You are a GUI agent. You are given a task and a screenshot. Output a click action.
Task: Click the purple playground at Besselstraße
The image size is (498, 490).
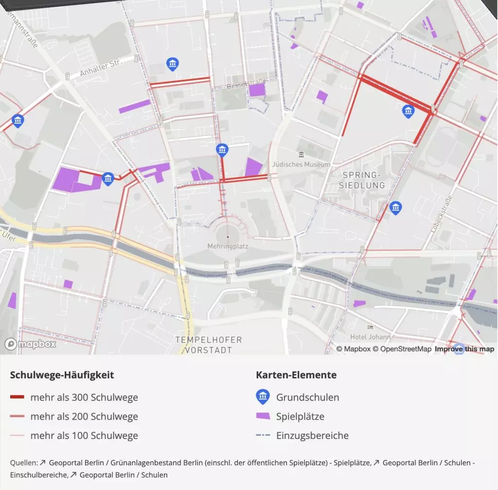pyautogui.click(x=257, y=90)
